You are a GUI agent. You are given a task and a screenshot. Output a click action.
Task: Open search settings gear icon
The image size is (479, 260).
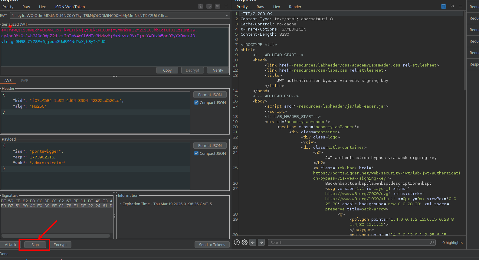[244, 242]
